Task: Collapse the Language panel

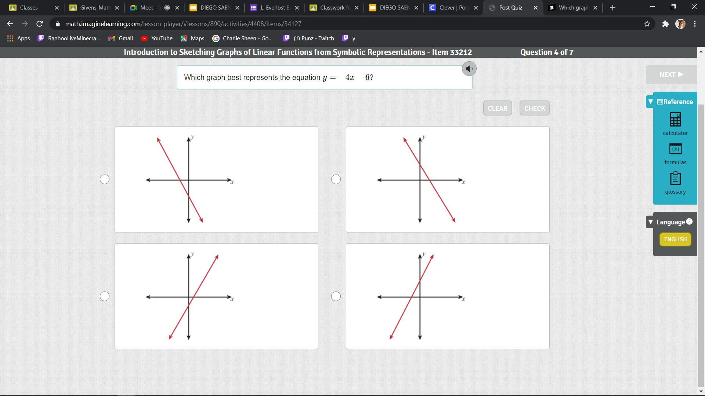Action: click(x=650, y=222)
